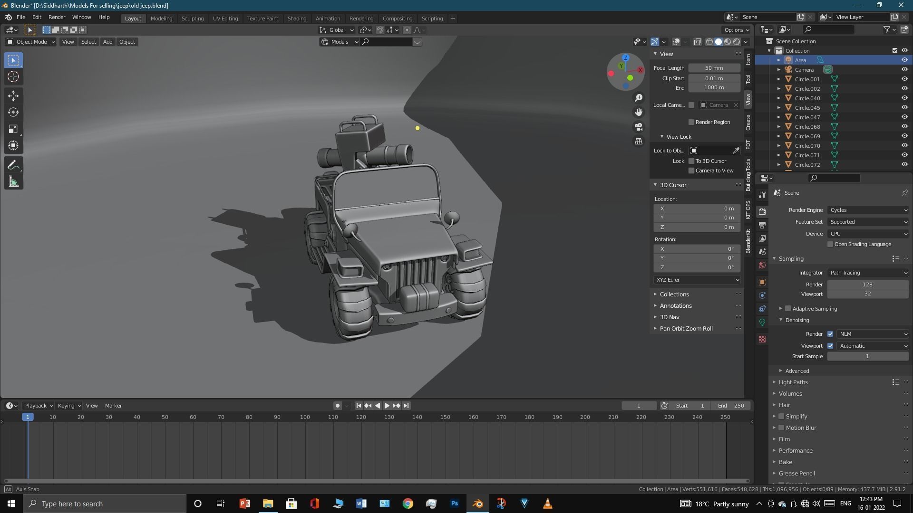The width and height of the screenshot is (913, 513).
Task: Click the End frame field 250
Action: [731, 406]
